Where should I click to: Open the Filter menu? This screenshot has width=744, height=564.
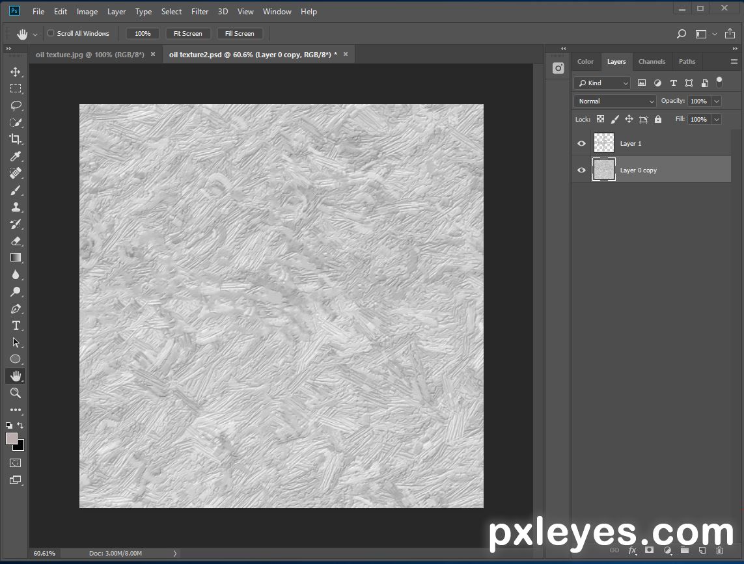[x=200, y=12]
